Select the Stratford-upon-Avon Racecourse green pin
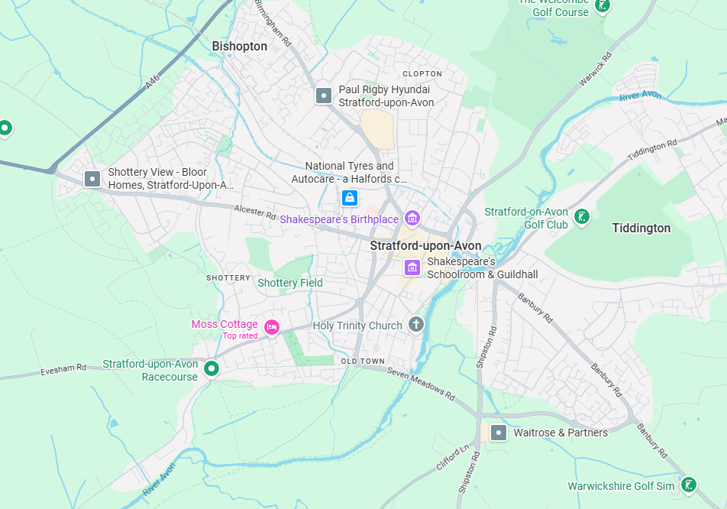Viewport: 727px width, 509px height. (212, 369)
